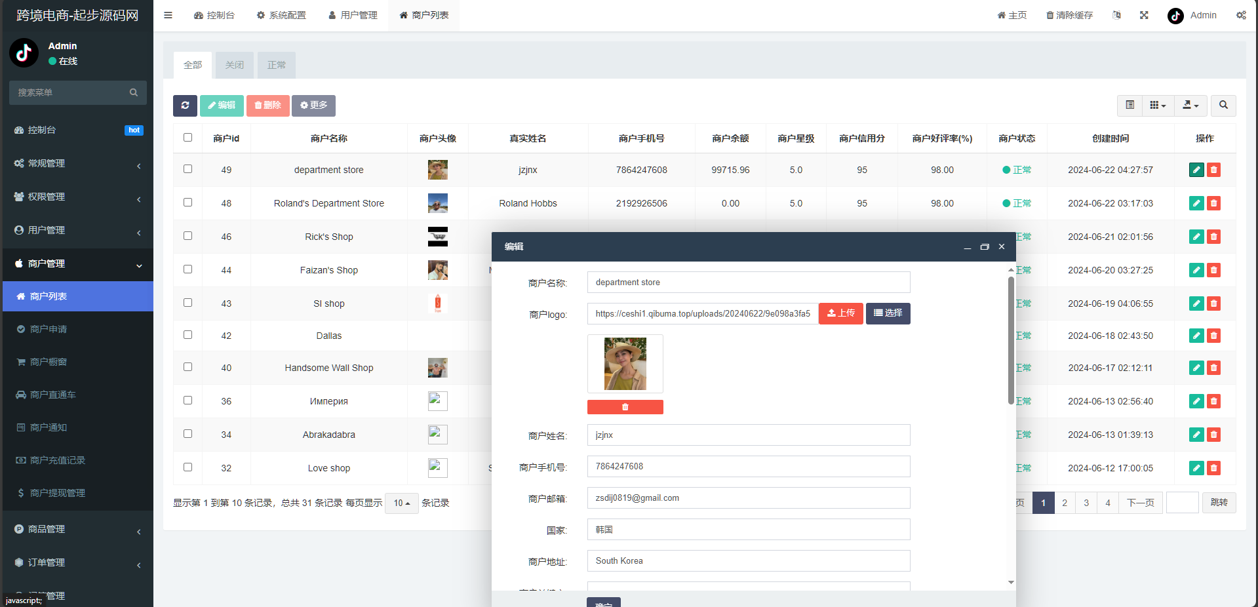Click the 上传 upload button
Screen dimensions: 1258x607
tap(840, 313)
